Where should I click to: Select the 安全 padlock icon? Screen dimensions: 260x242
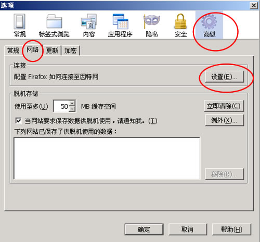[180, 21]
